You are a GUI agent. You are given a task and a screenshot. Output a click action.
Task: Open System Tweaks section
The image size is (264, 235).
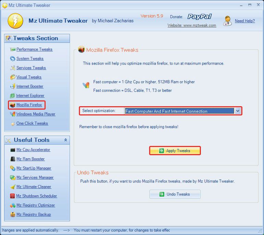30,59
